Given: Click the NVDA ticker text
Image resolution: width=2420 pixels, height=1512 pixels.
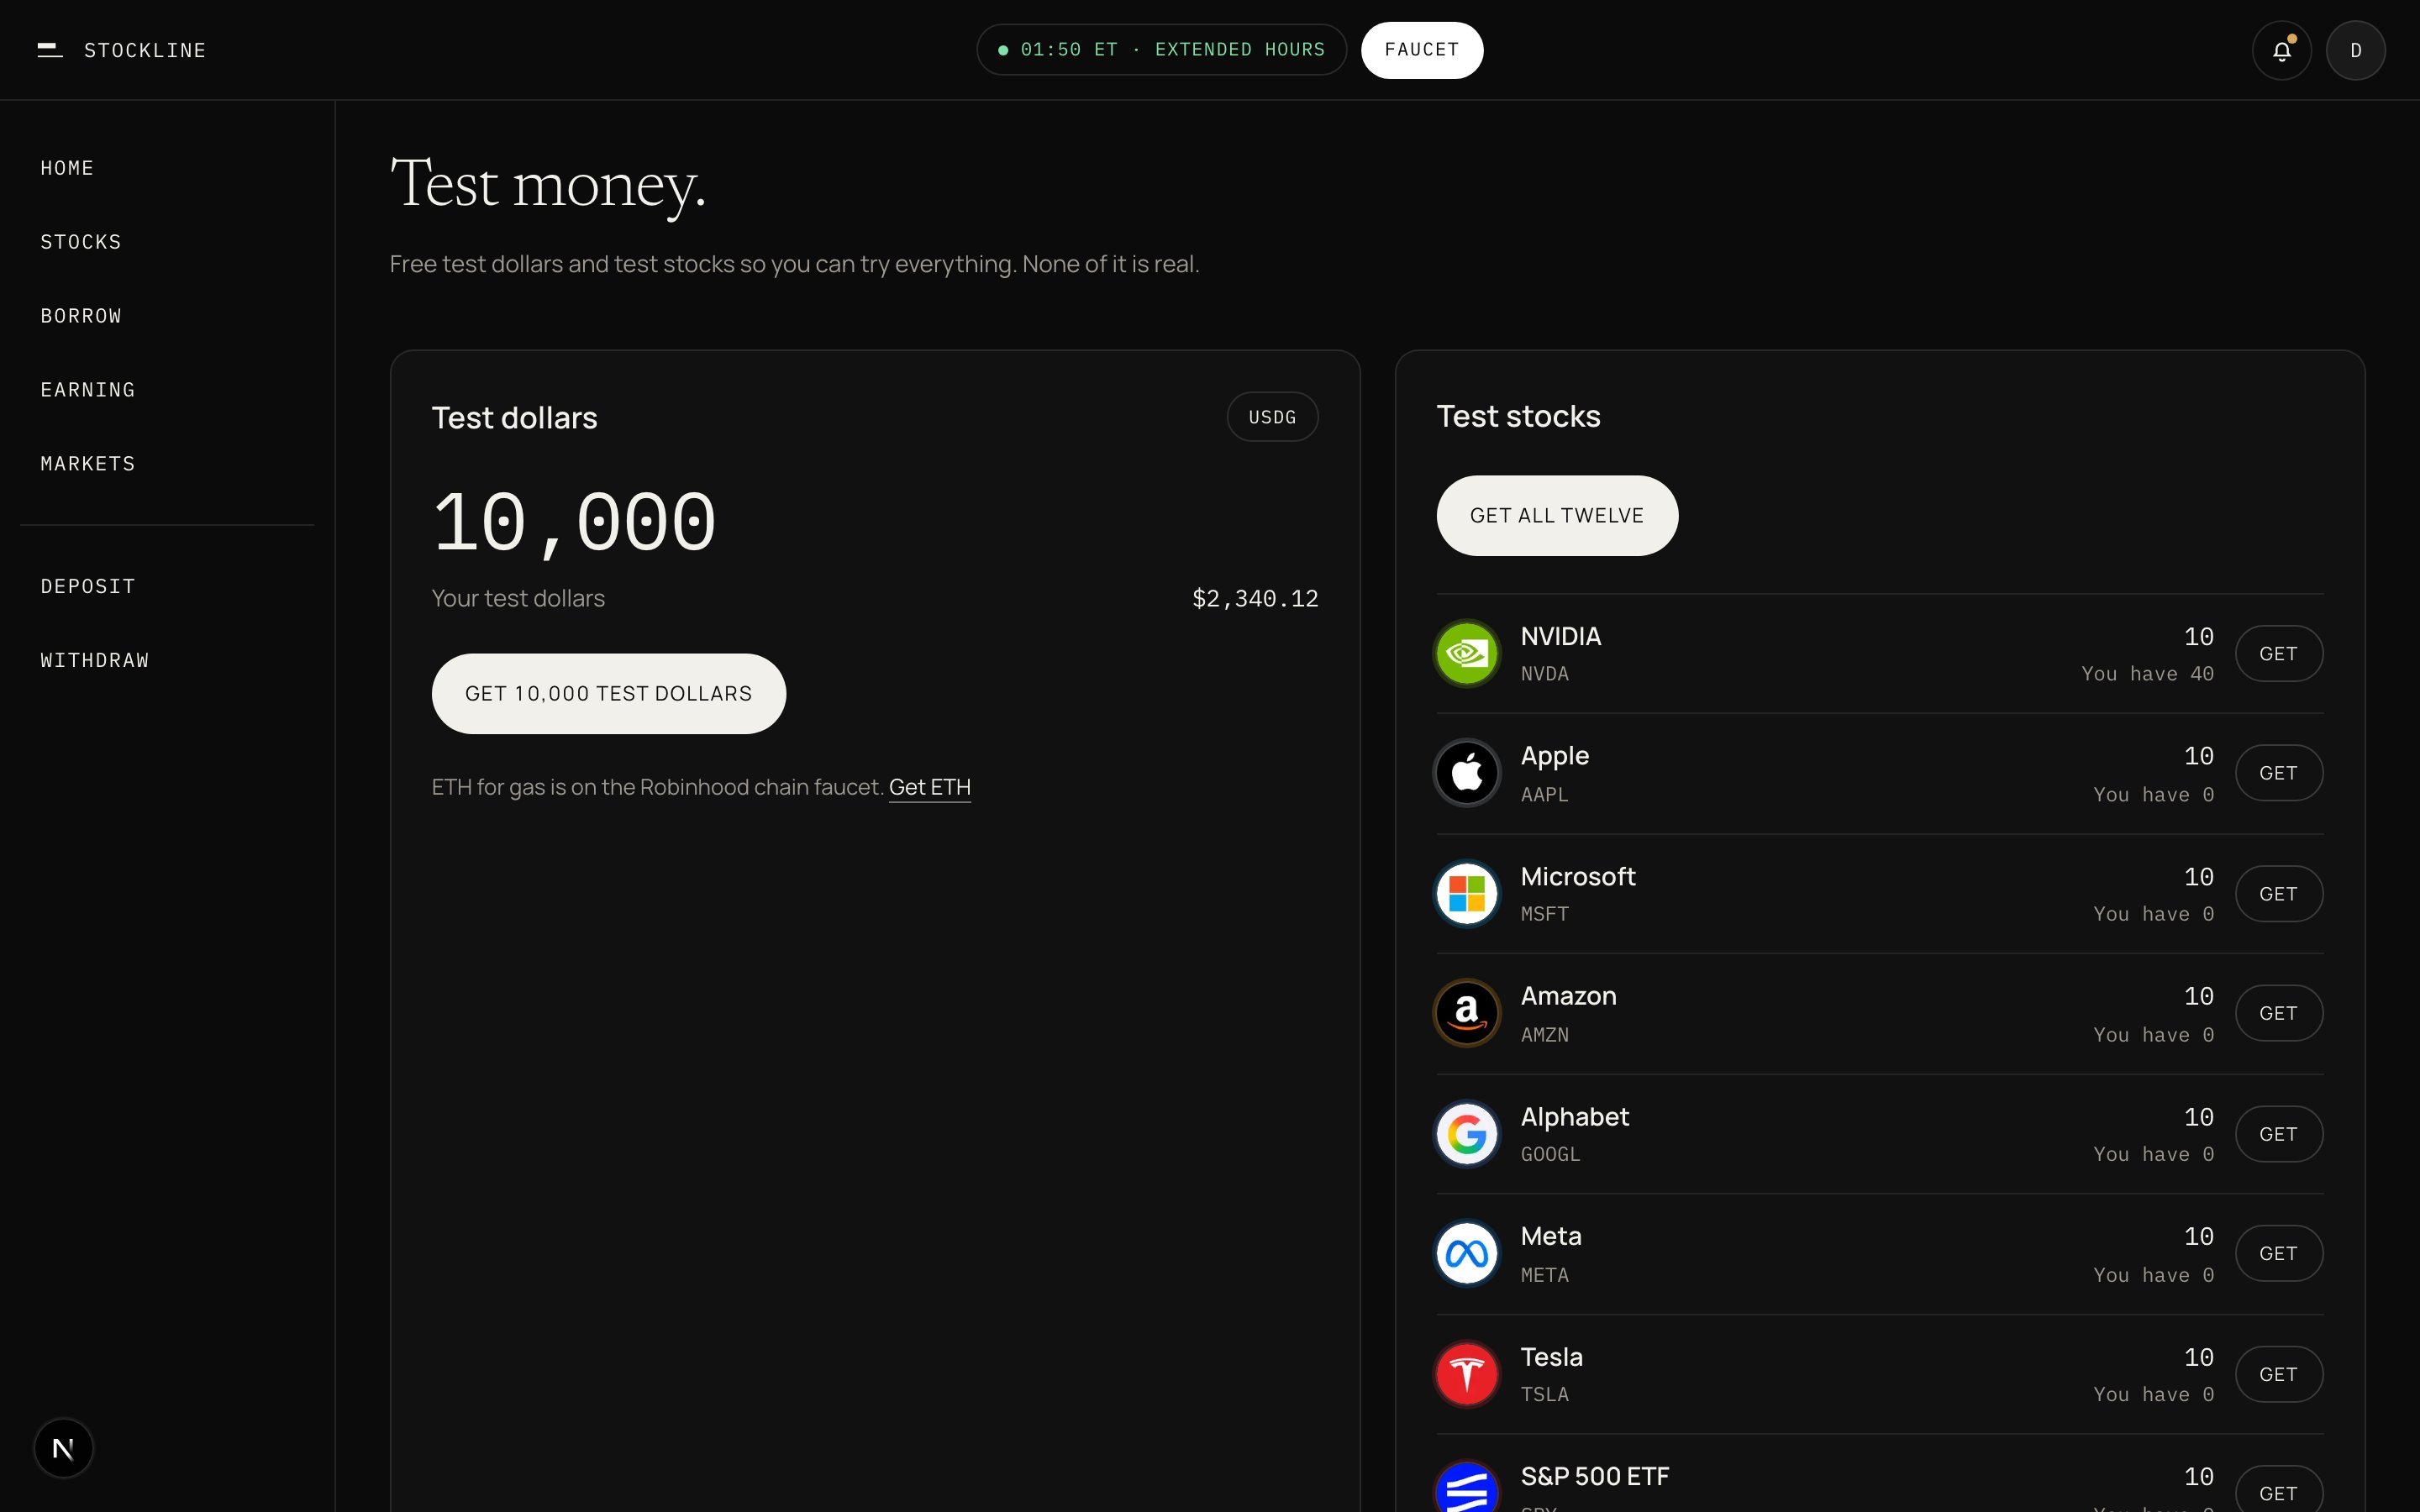Looking at the screenshot, I should (1544, 674).
